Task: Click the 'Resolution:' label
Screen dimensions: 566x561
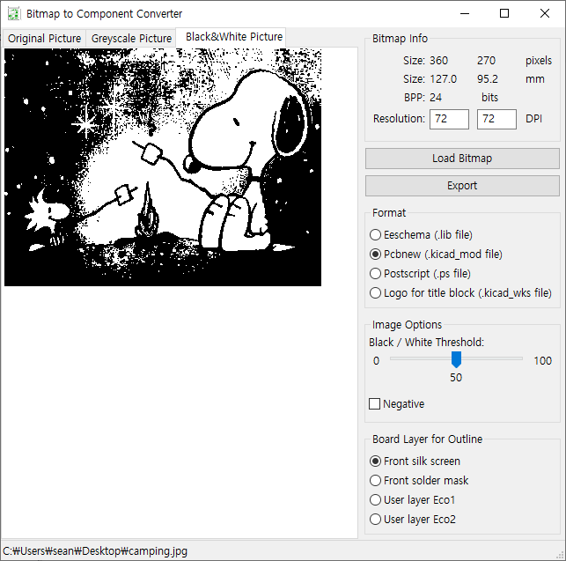Action: [399, 119]
